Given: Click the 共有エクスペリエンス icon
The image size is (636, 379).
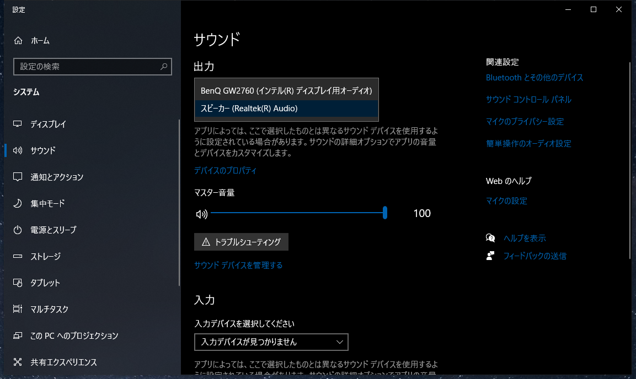Looking at the screenshot, I should [x=18, y=362].
